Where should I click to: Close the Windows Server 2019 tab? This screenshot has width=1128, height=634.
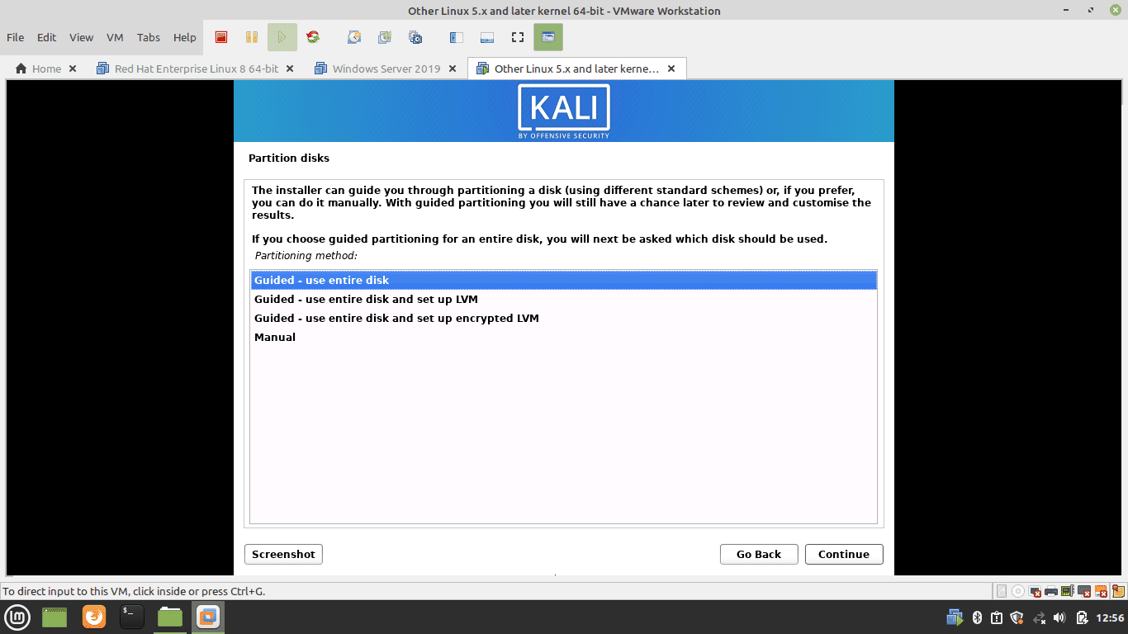[x=453, y=69]
